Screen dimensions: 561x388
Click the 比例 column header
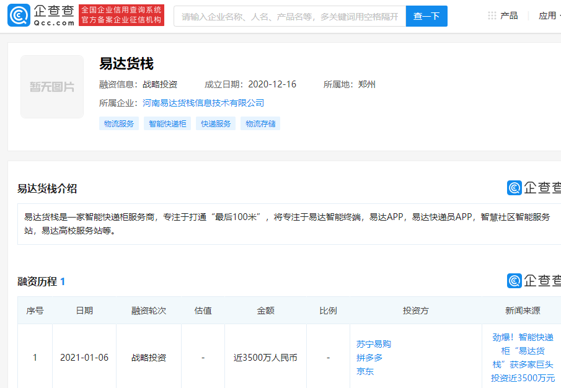(x=328, y=311)
